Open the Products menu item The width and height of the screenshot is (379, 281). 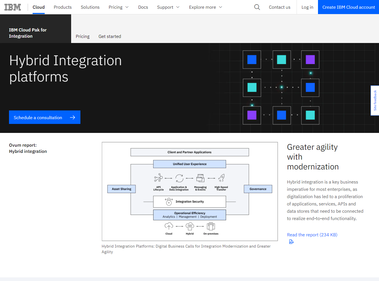62,7
